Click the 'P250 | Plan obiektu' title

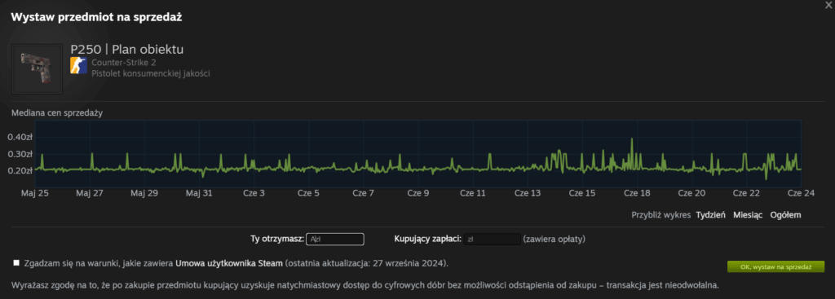click(x=127, y=50)
